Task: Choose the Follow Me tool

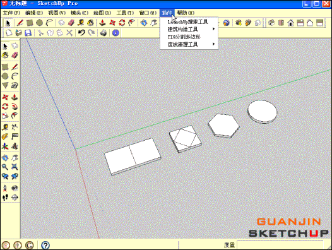Action: pyautogui.click(x=15, y=106)
